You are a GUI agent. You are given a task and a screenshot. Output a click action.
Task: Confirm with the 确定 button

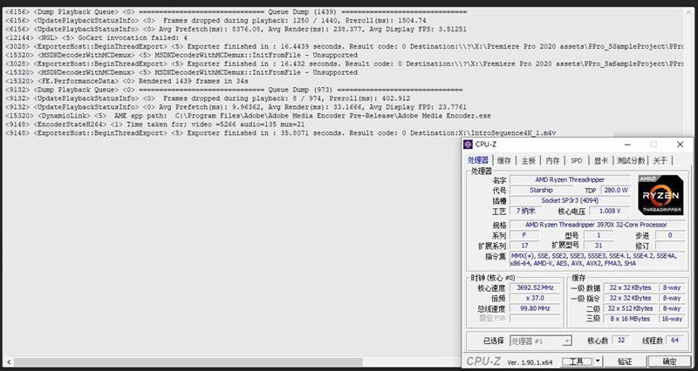(669, 361)
